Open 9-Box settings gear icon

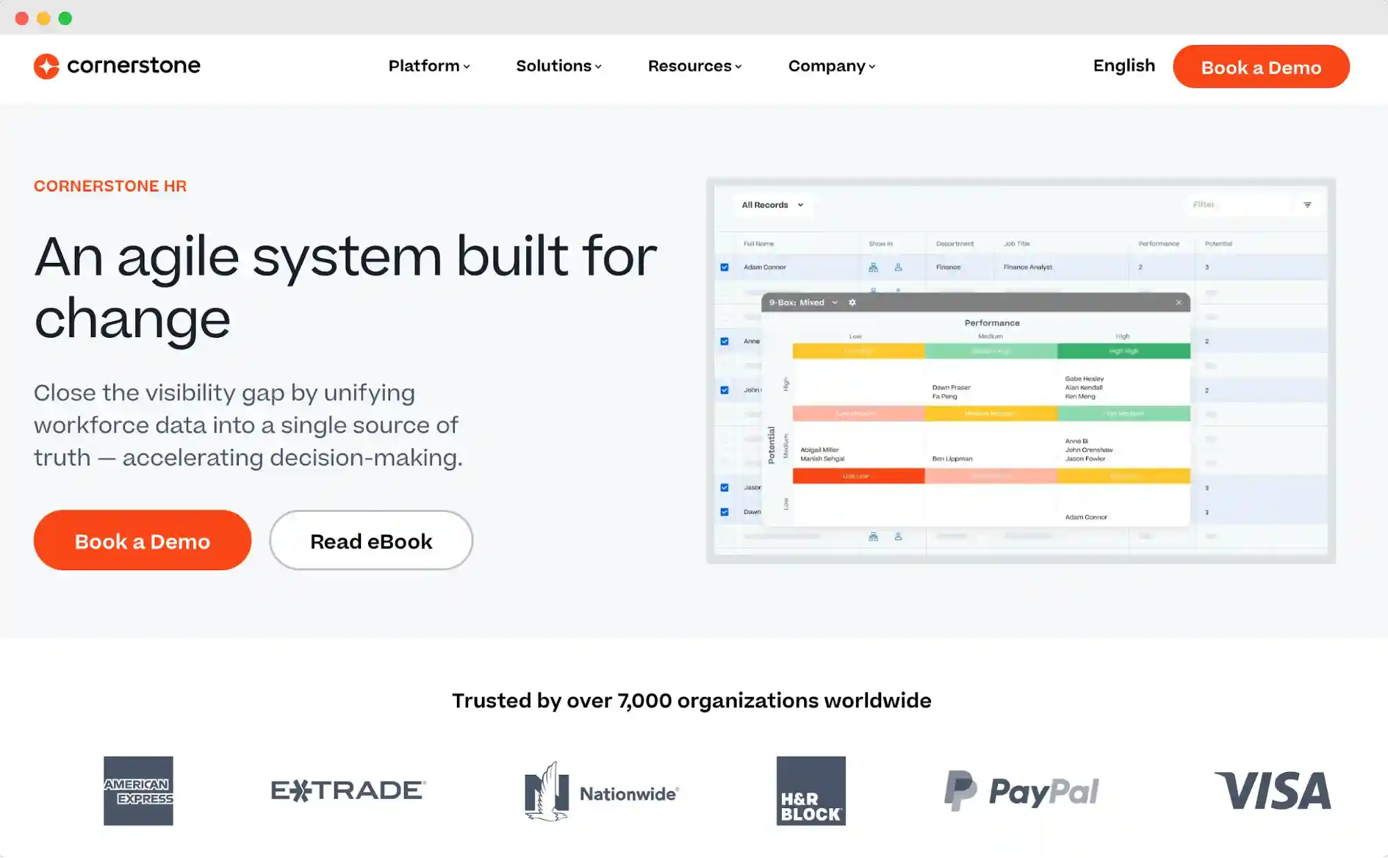pyautogui.click(x=853, y=302)
